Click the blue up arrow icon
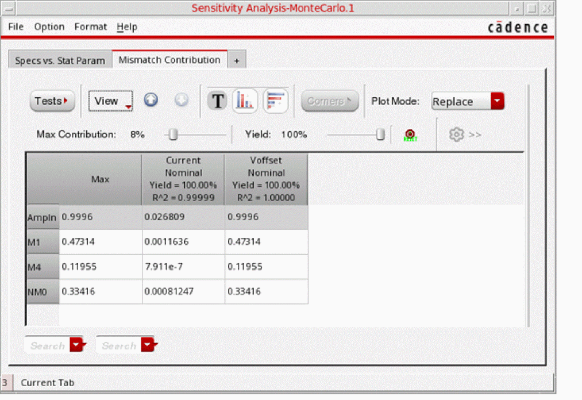 coord(151,101)
